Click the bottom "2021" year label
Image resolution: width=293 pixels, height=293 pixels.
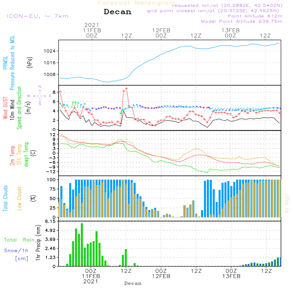click(91, 282)
